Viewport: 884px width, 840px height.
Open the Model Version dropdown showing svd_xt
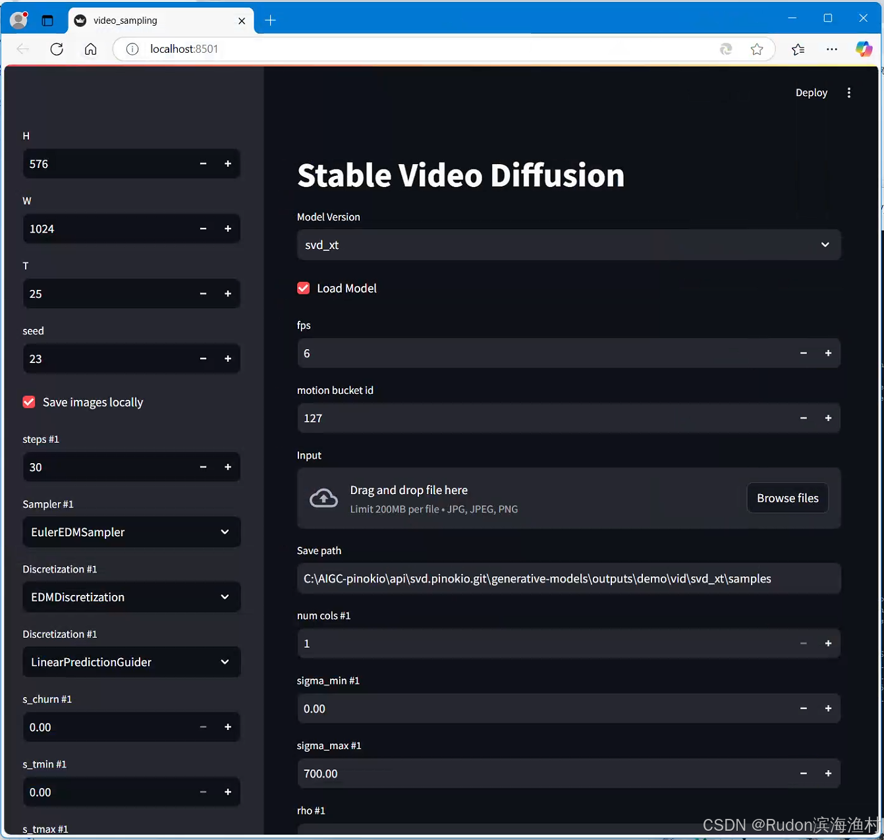[568, 244]
